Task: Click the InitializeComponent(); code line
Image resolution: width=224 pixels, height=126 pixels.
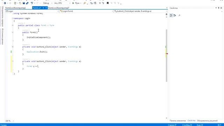Action: click(x=39, y=37)
